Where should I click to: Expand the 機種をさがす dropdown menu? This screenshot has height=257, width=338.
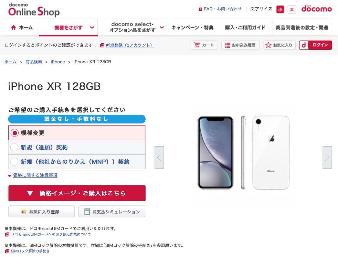pyautogui.click(x=68, y=28)
